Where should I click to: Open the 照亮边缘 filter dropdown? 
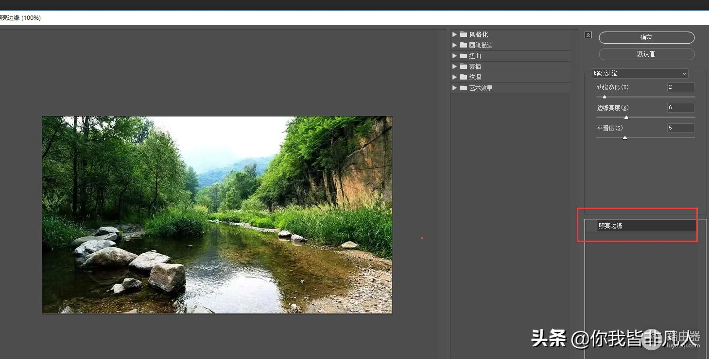640,73
